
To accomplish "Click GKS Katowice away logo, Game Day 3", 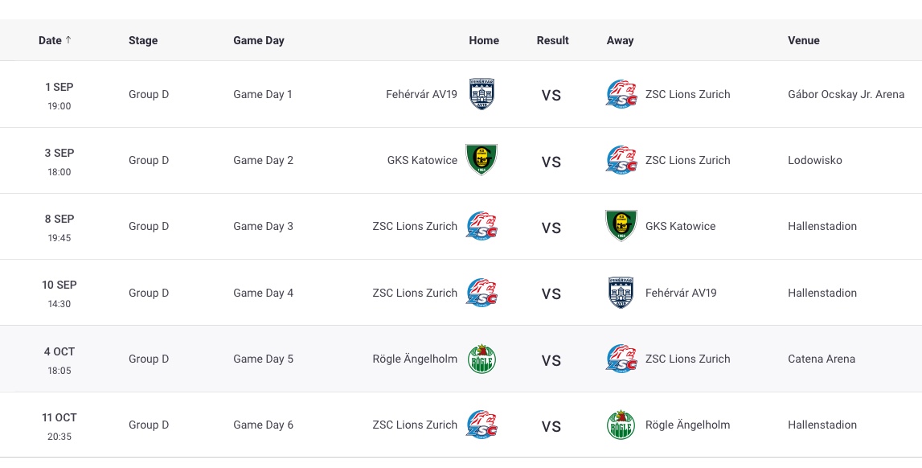I will coord(621,226).
